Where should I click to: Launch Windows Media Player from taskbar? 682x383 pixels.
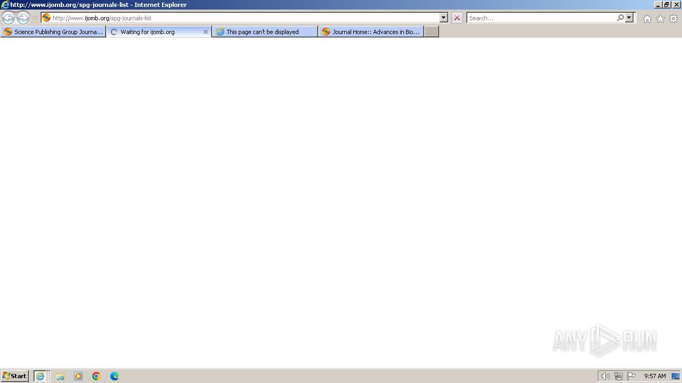click(x=78, y=376)
